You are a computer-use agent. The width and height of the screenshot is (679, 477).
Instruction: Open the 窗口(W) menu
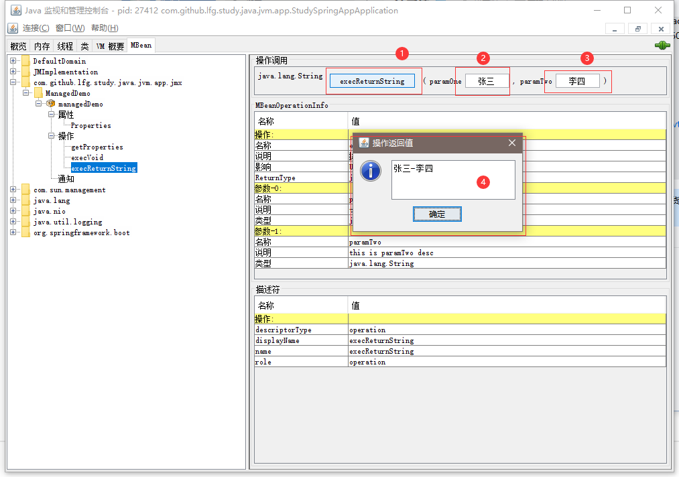point(70,28)
